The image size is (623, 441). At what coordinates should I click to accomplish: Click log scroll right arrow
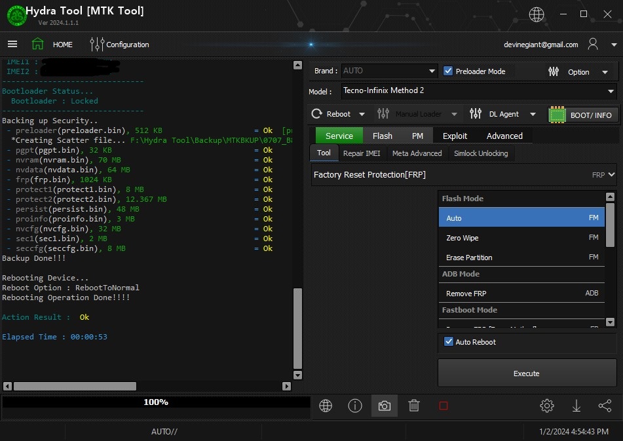pyautogui.click(x=286, y=386)
